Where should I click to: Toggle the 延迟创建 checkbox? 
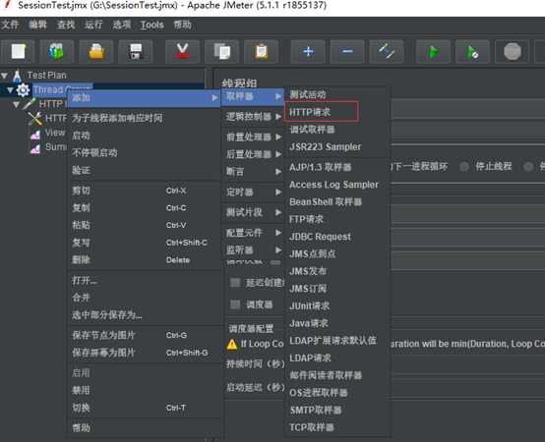[x=235, y=283]
